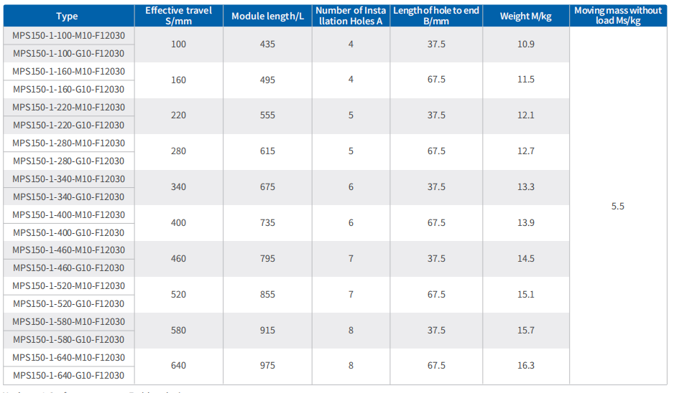The height and width of the screenshot is (393, 674).
Task: Select cell MPS150-1-100-M10-F12030
Action: pos(69,36)
